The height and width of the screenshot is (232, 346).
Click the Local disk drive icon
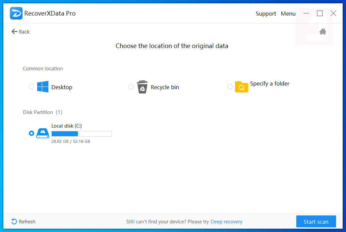[43, 133]
